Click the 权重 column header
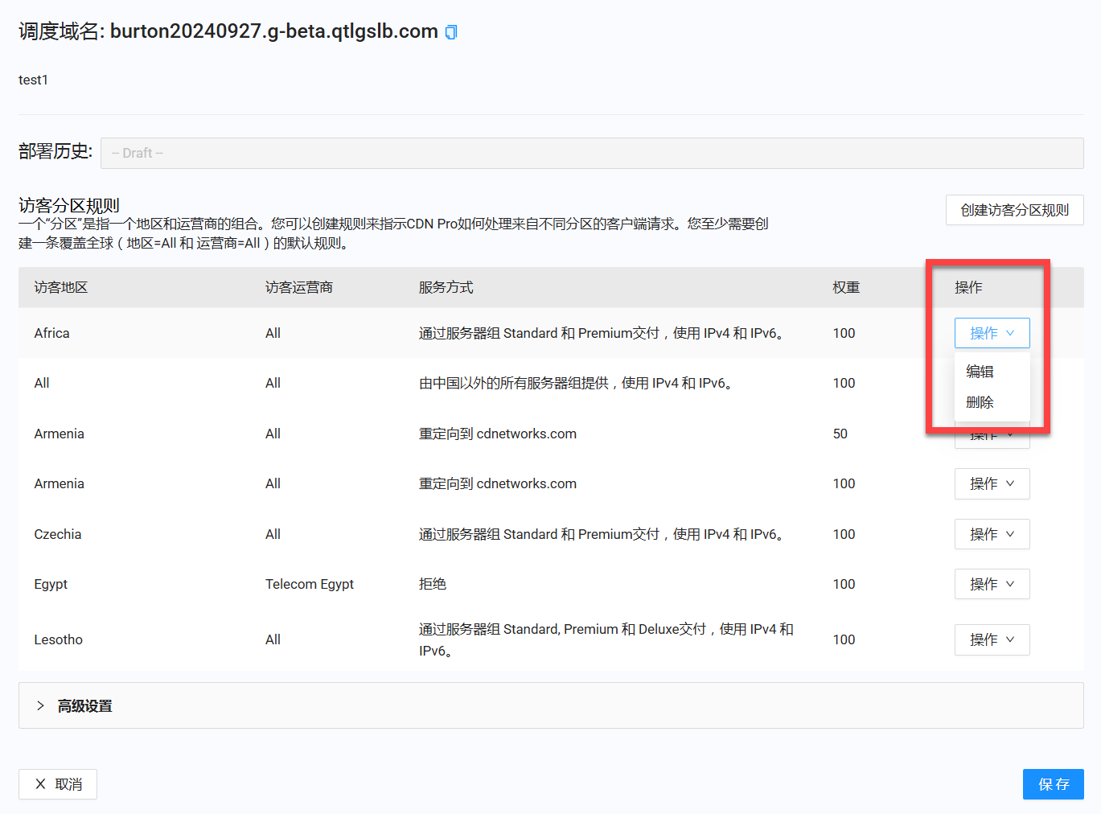The height and width of the screenshot is (814, 1101). point(846,287)
